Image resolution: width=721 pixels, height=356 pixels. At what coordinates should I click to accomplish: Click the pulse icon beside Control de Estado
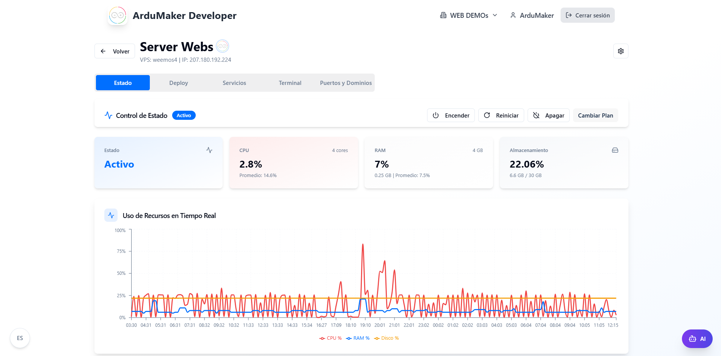(108, 115)
